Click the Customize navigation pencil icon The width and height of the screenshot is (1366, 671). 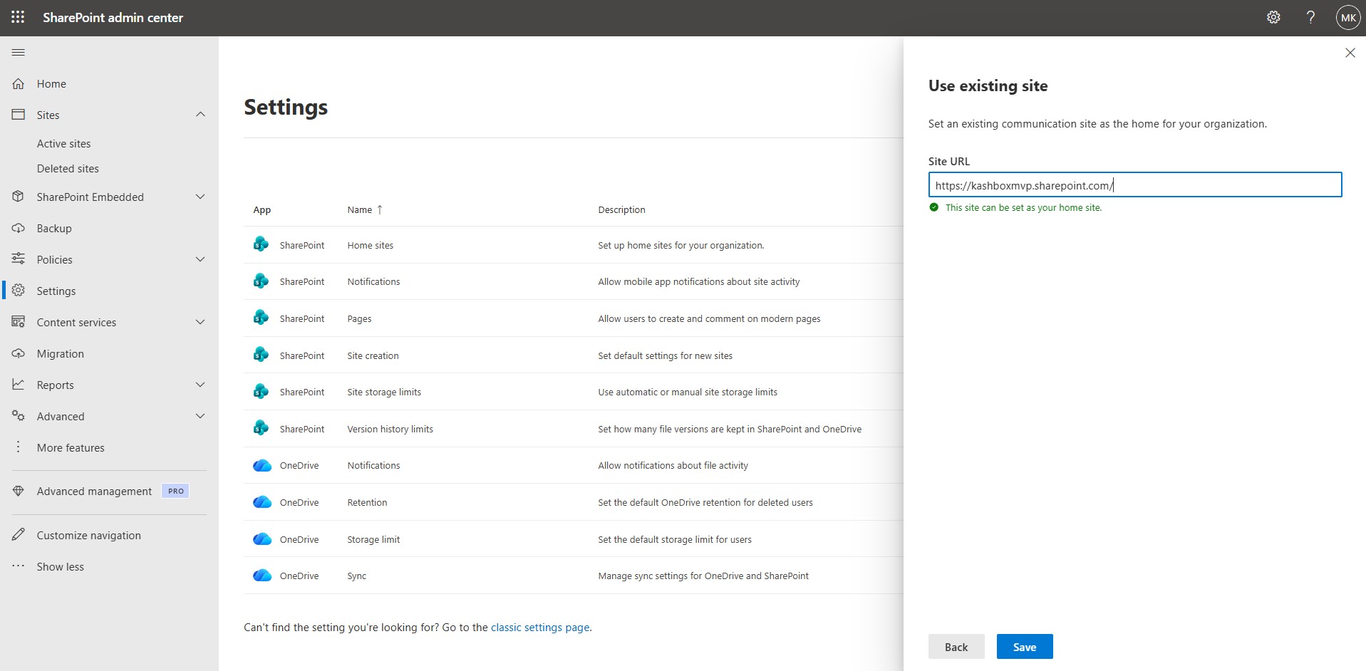19,535
